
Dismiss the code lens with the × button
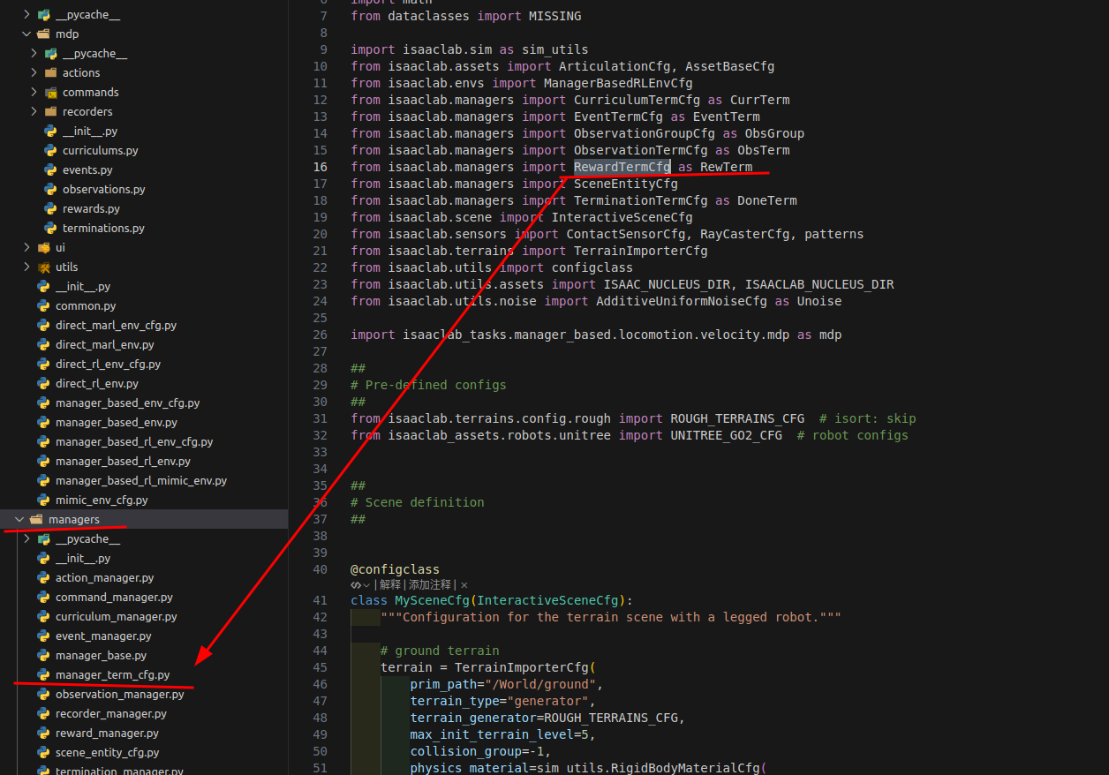click(x=464, y=585)
